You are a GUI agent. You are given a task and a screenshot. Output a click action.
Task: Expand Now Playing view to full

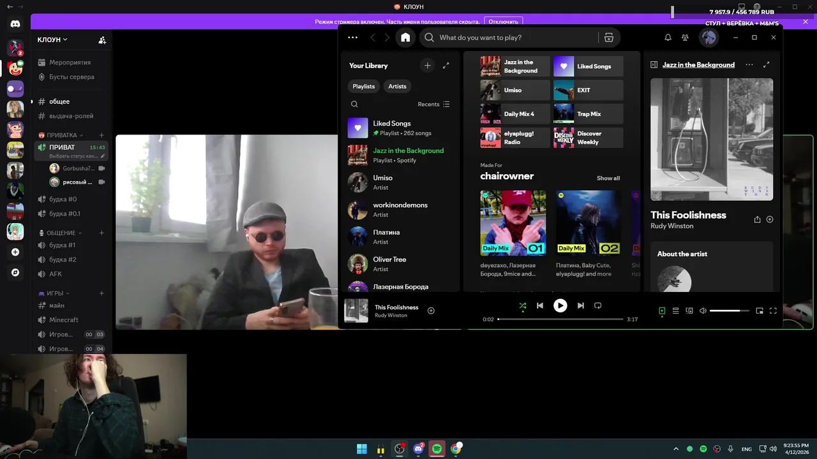[767, 65]
